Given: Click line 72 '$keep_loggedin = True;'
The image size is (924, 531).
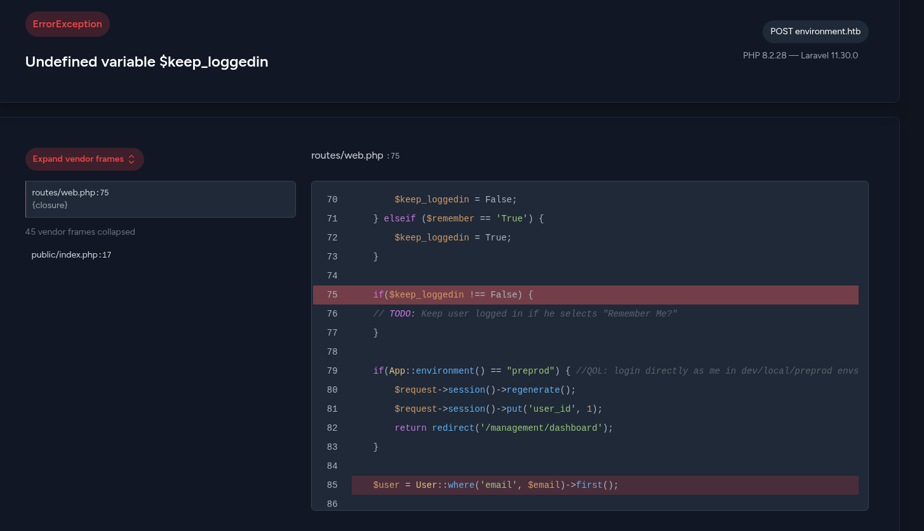Looking at the screenshot, I should pos(453,238).
